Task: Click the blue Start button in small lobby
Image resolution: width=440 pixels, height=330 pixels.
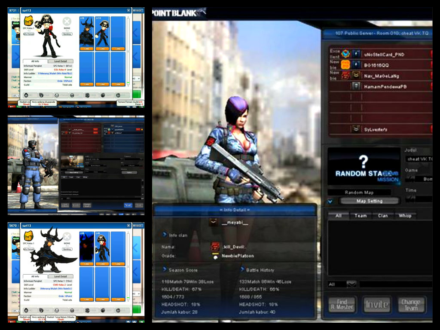Action: pyautogui.click(x=128, y=205)
